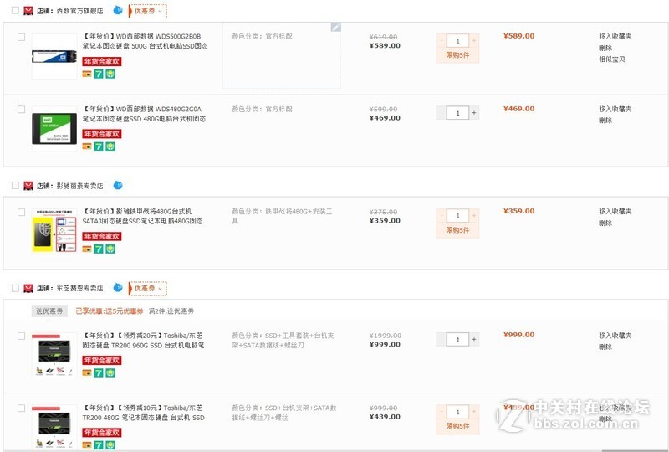Click quantity field of WDS500G2B0B item
The width and height of the screenshot is (669, 452).
[x=457, y=40]
